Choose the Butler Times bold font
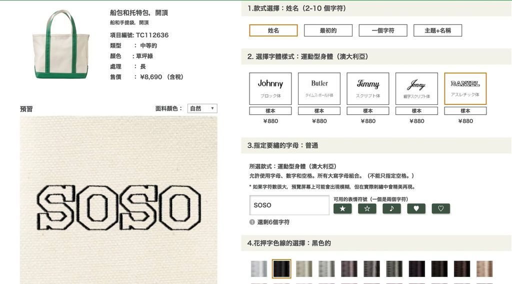Image resolution: width=512 pixels, height=284 pixels. pyautogui.click(x=319, y=89)
